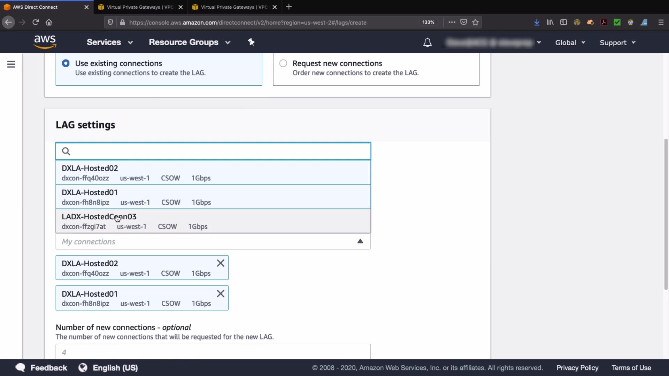Viewport: 669px width, 376px height.
Task: Open the Privacy Policy link
Action: point(577,368)
